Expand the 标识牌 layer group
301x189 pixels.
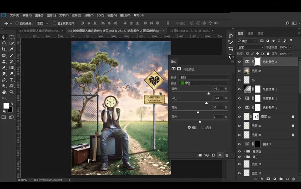pos(244,151)
